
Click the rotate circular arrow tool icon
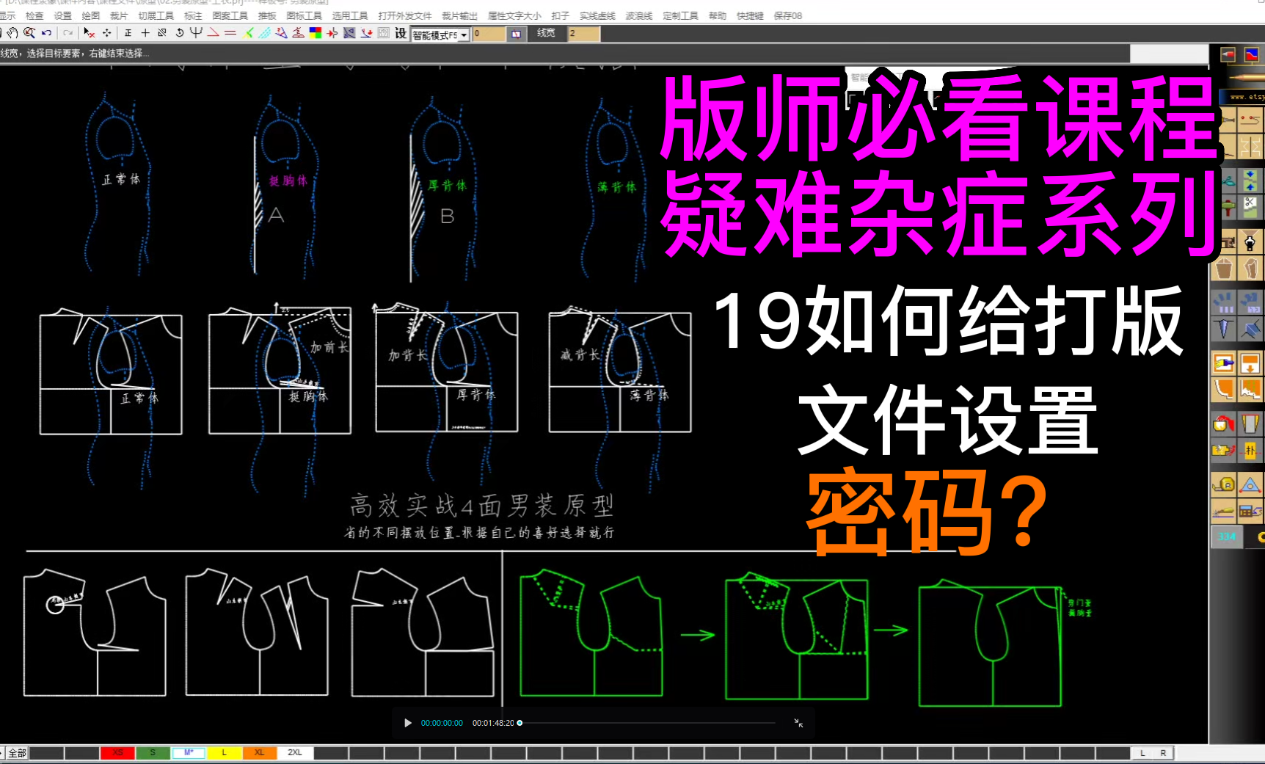pyautogui.click(x=180, y=33)
